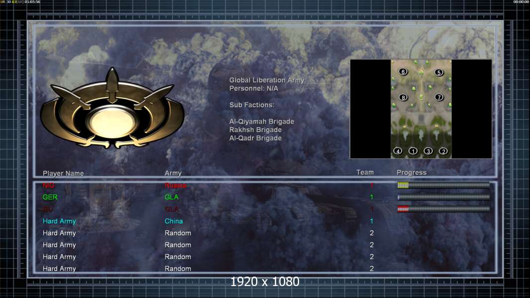This screenshot has height=298, width=530.
Task: Select the cyan Hard Army player name
Action: click(x=59, y=221)
